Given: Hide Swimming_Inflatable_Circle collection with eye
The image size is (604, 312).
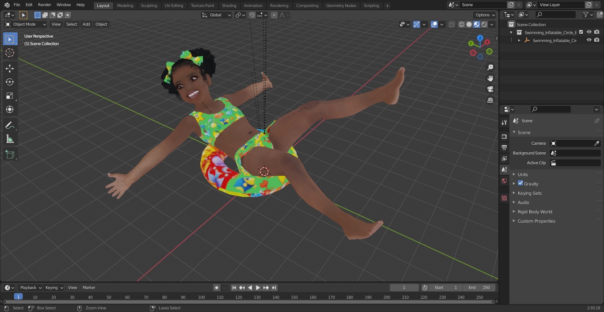Looking at the screenshot, I should pyautogui.click(x=589, y=32).
